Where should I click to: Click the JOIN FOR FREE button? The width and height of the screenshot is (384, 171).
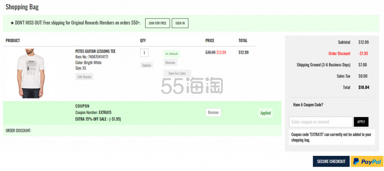tap(158, 23)
